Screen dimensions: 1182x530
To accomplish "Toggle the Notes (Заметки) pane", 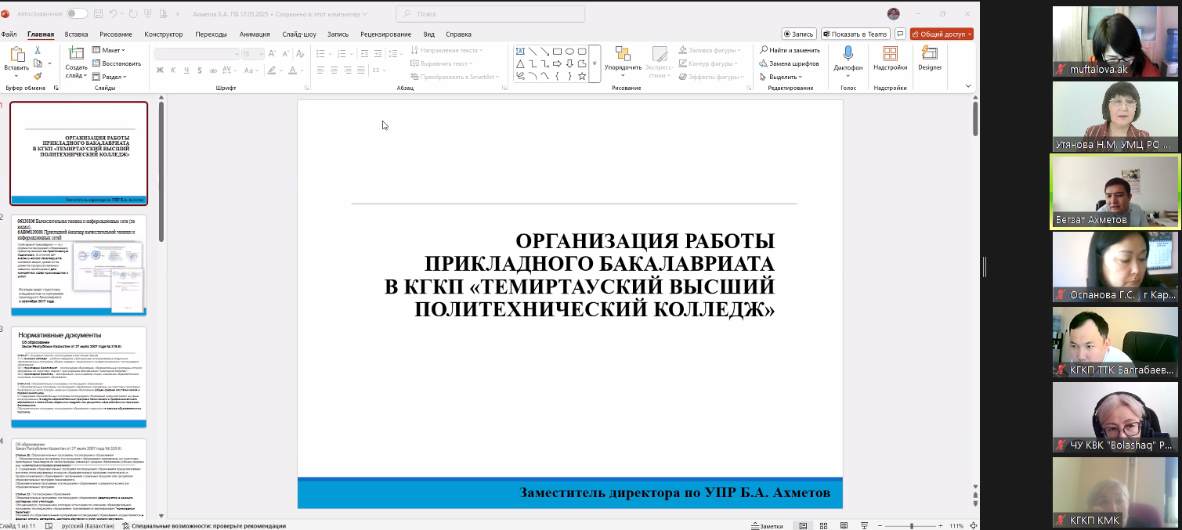I will 765,526.
